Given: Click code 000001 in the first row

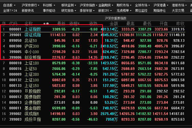Looking at the screenshot, I should (15, 29).
